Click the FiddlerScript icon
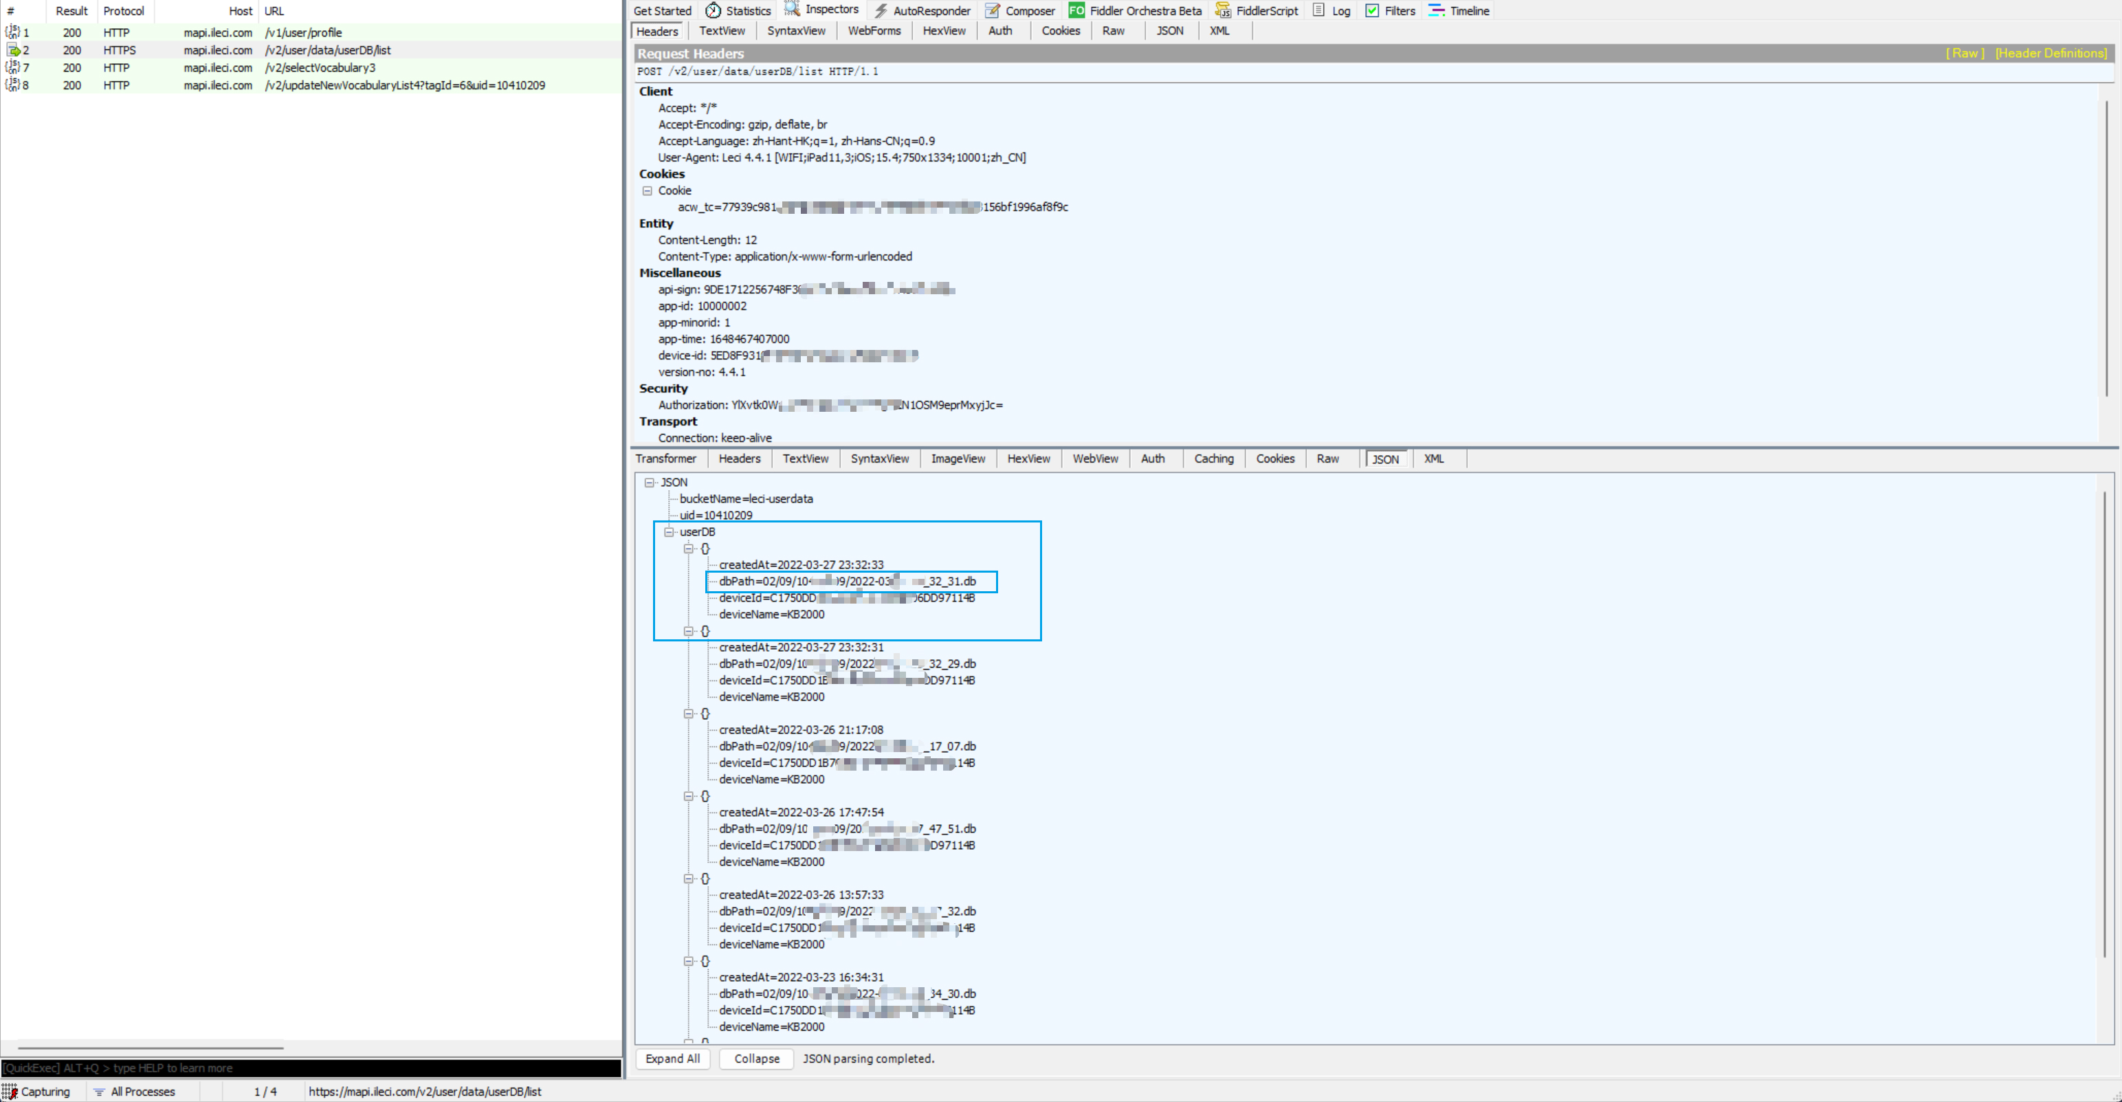 (x=1224, y=11)
